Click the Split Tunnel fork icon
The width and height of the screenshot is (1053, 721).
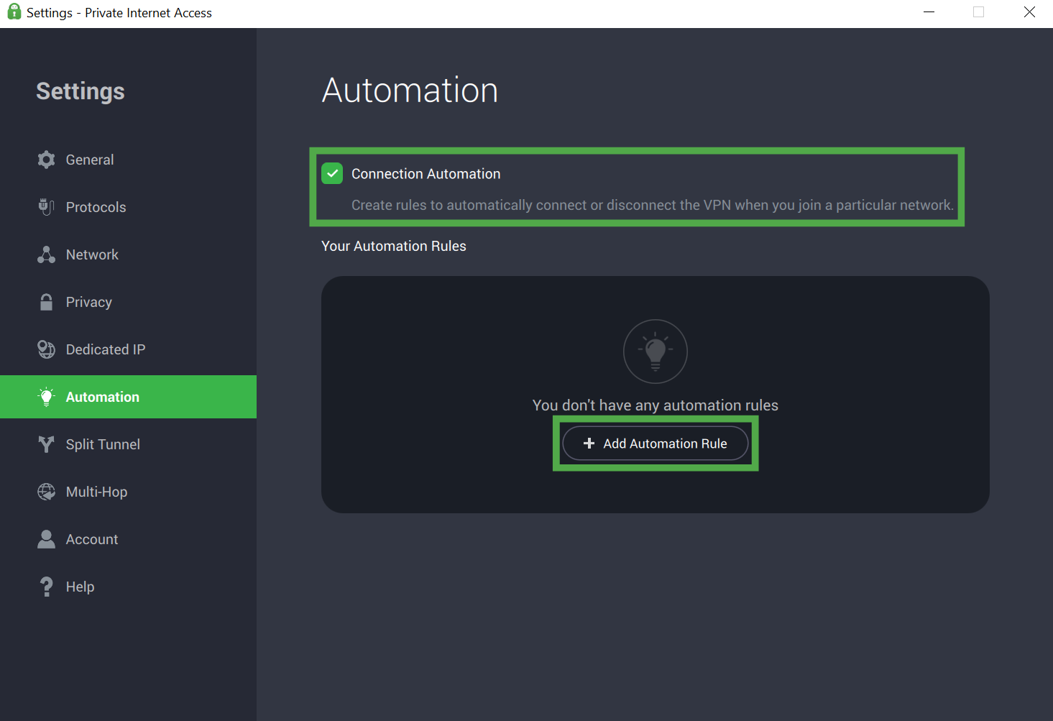click(x=47, y=444)
